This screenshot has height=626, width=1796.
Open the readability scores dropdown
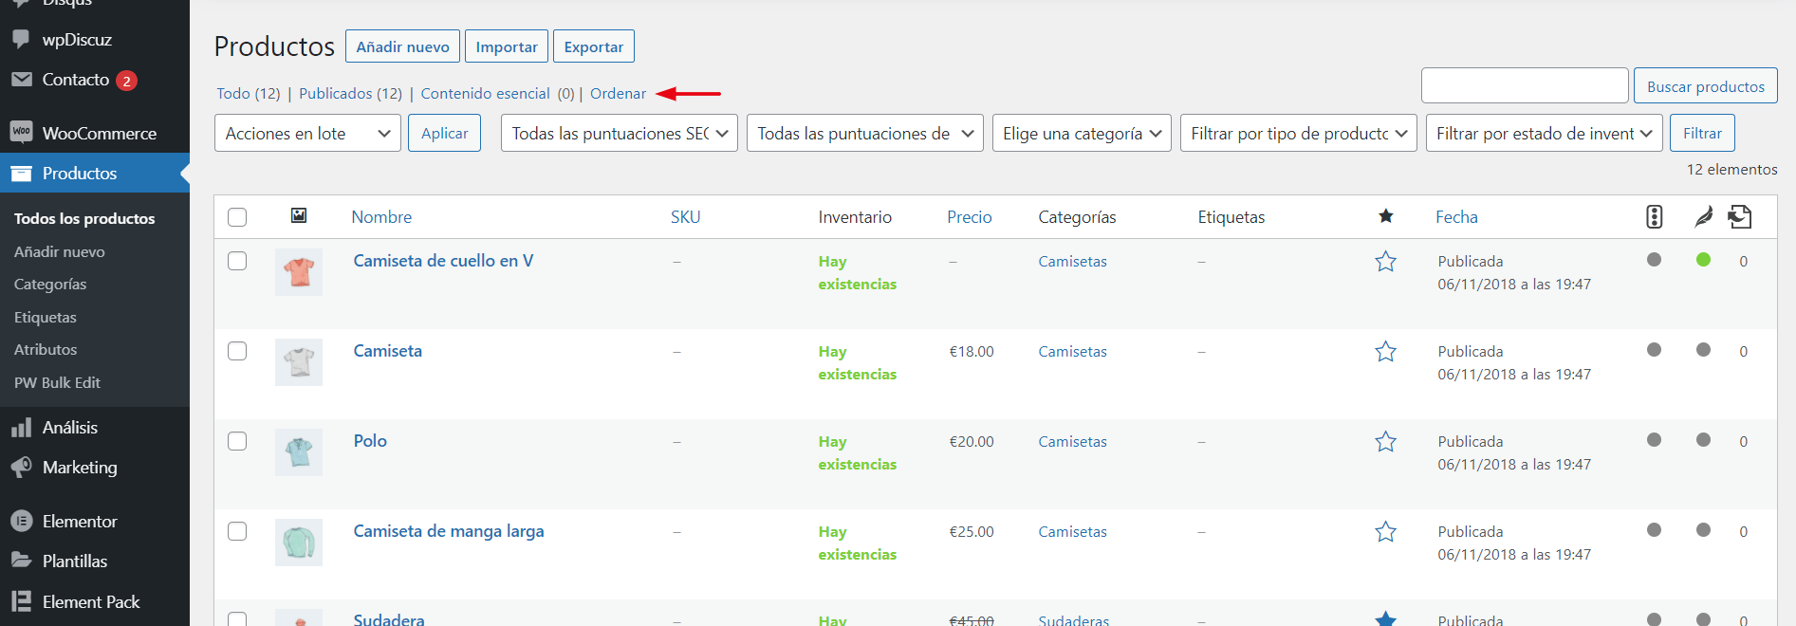pyautogui.click(x=865, y=133)
